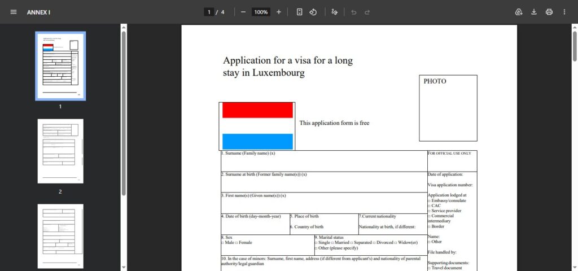
Task: Enable the Draw annotation tool
Action: (335, 12)
